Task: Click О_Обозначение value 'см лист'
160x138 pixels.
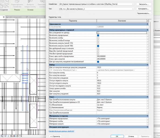Action: pos(122,105)
